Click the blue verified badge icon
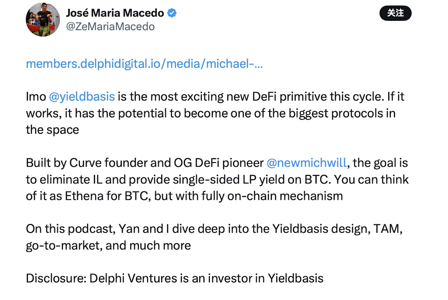Viewport: 448px width, 300px height. pos(172,13)
